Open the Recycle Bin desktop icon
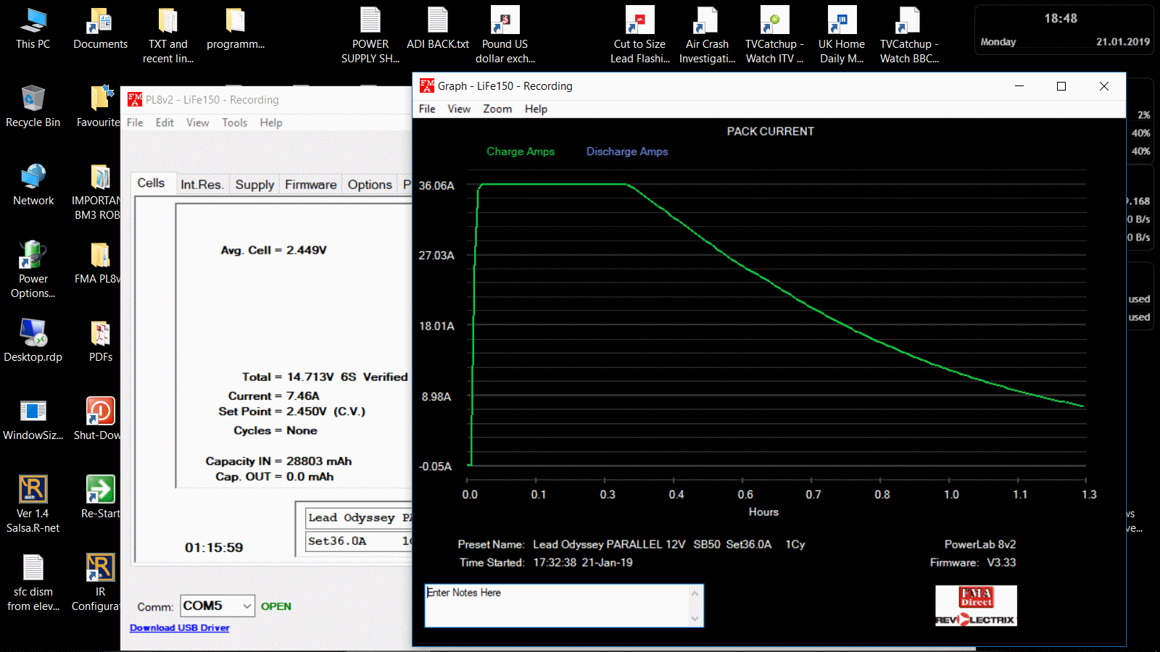The image size is (1160, 652). (x=33, y=99)
